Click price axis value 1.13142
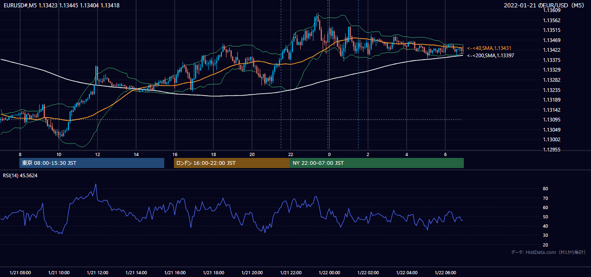 tap(551, 110)
